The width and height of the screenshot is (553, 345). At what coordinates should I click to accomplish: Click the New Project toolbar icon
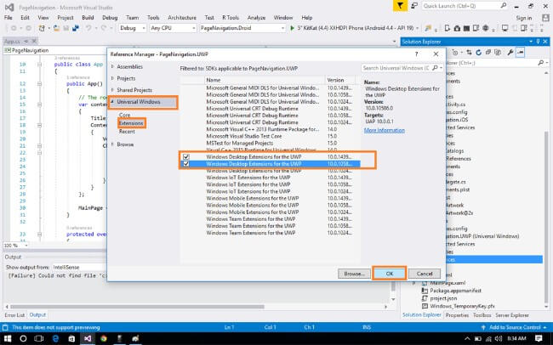(42, 28)
